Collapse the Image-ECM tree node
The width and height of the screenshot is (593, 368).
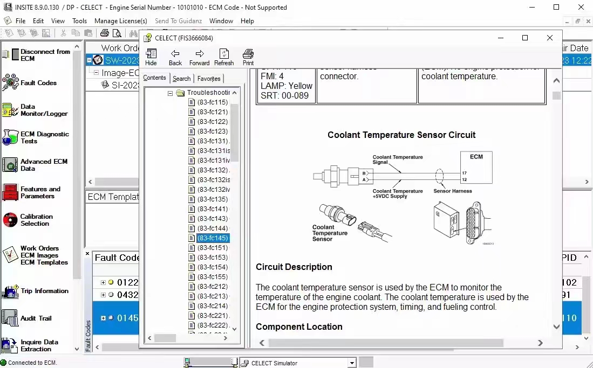tap(96, 73)
